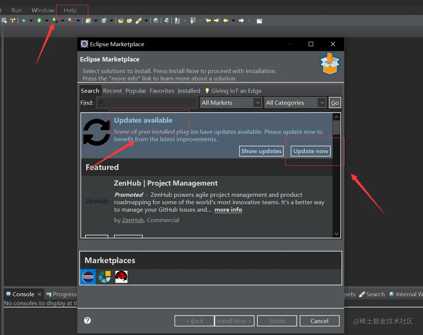Open the Giving IoT an Edge tab
The height and width of the screenshot is (335, 423).
click(x=233, y=91)
